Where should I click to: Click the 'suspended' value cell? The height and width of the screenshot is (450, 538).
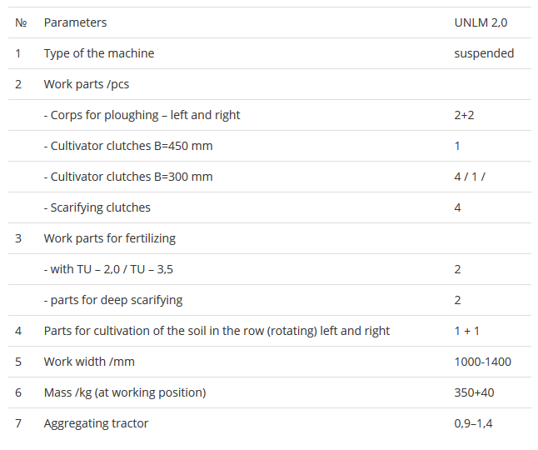click(x=484, y=53)
